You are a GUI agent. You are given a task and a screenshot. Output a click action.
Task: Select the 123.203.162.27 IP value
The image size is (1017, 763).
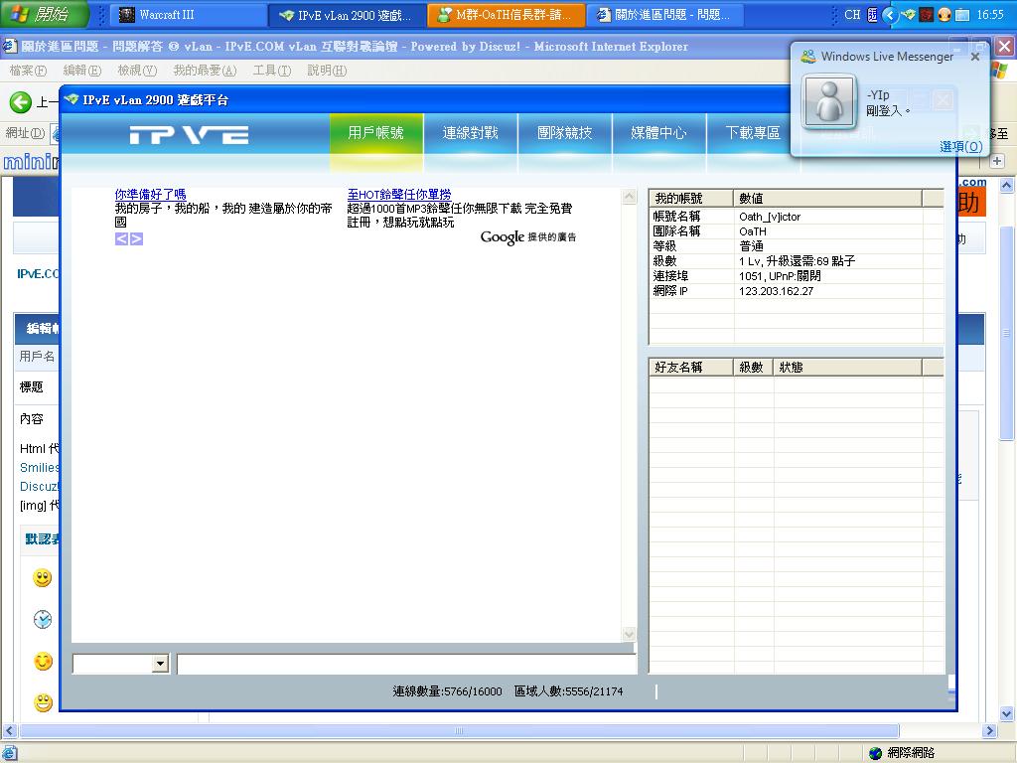click(x=776, y=291)
